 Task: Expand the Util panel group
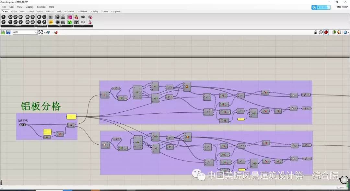click(x=92, y=26)
